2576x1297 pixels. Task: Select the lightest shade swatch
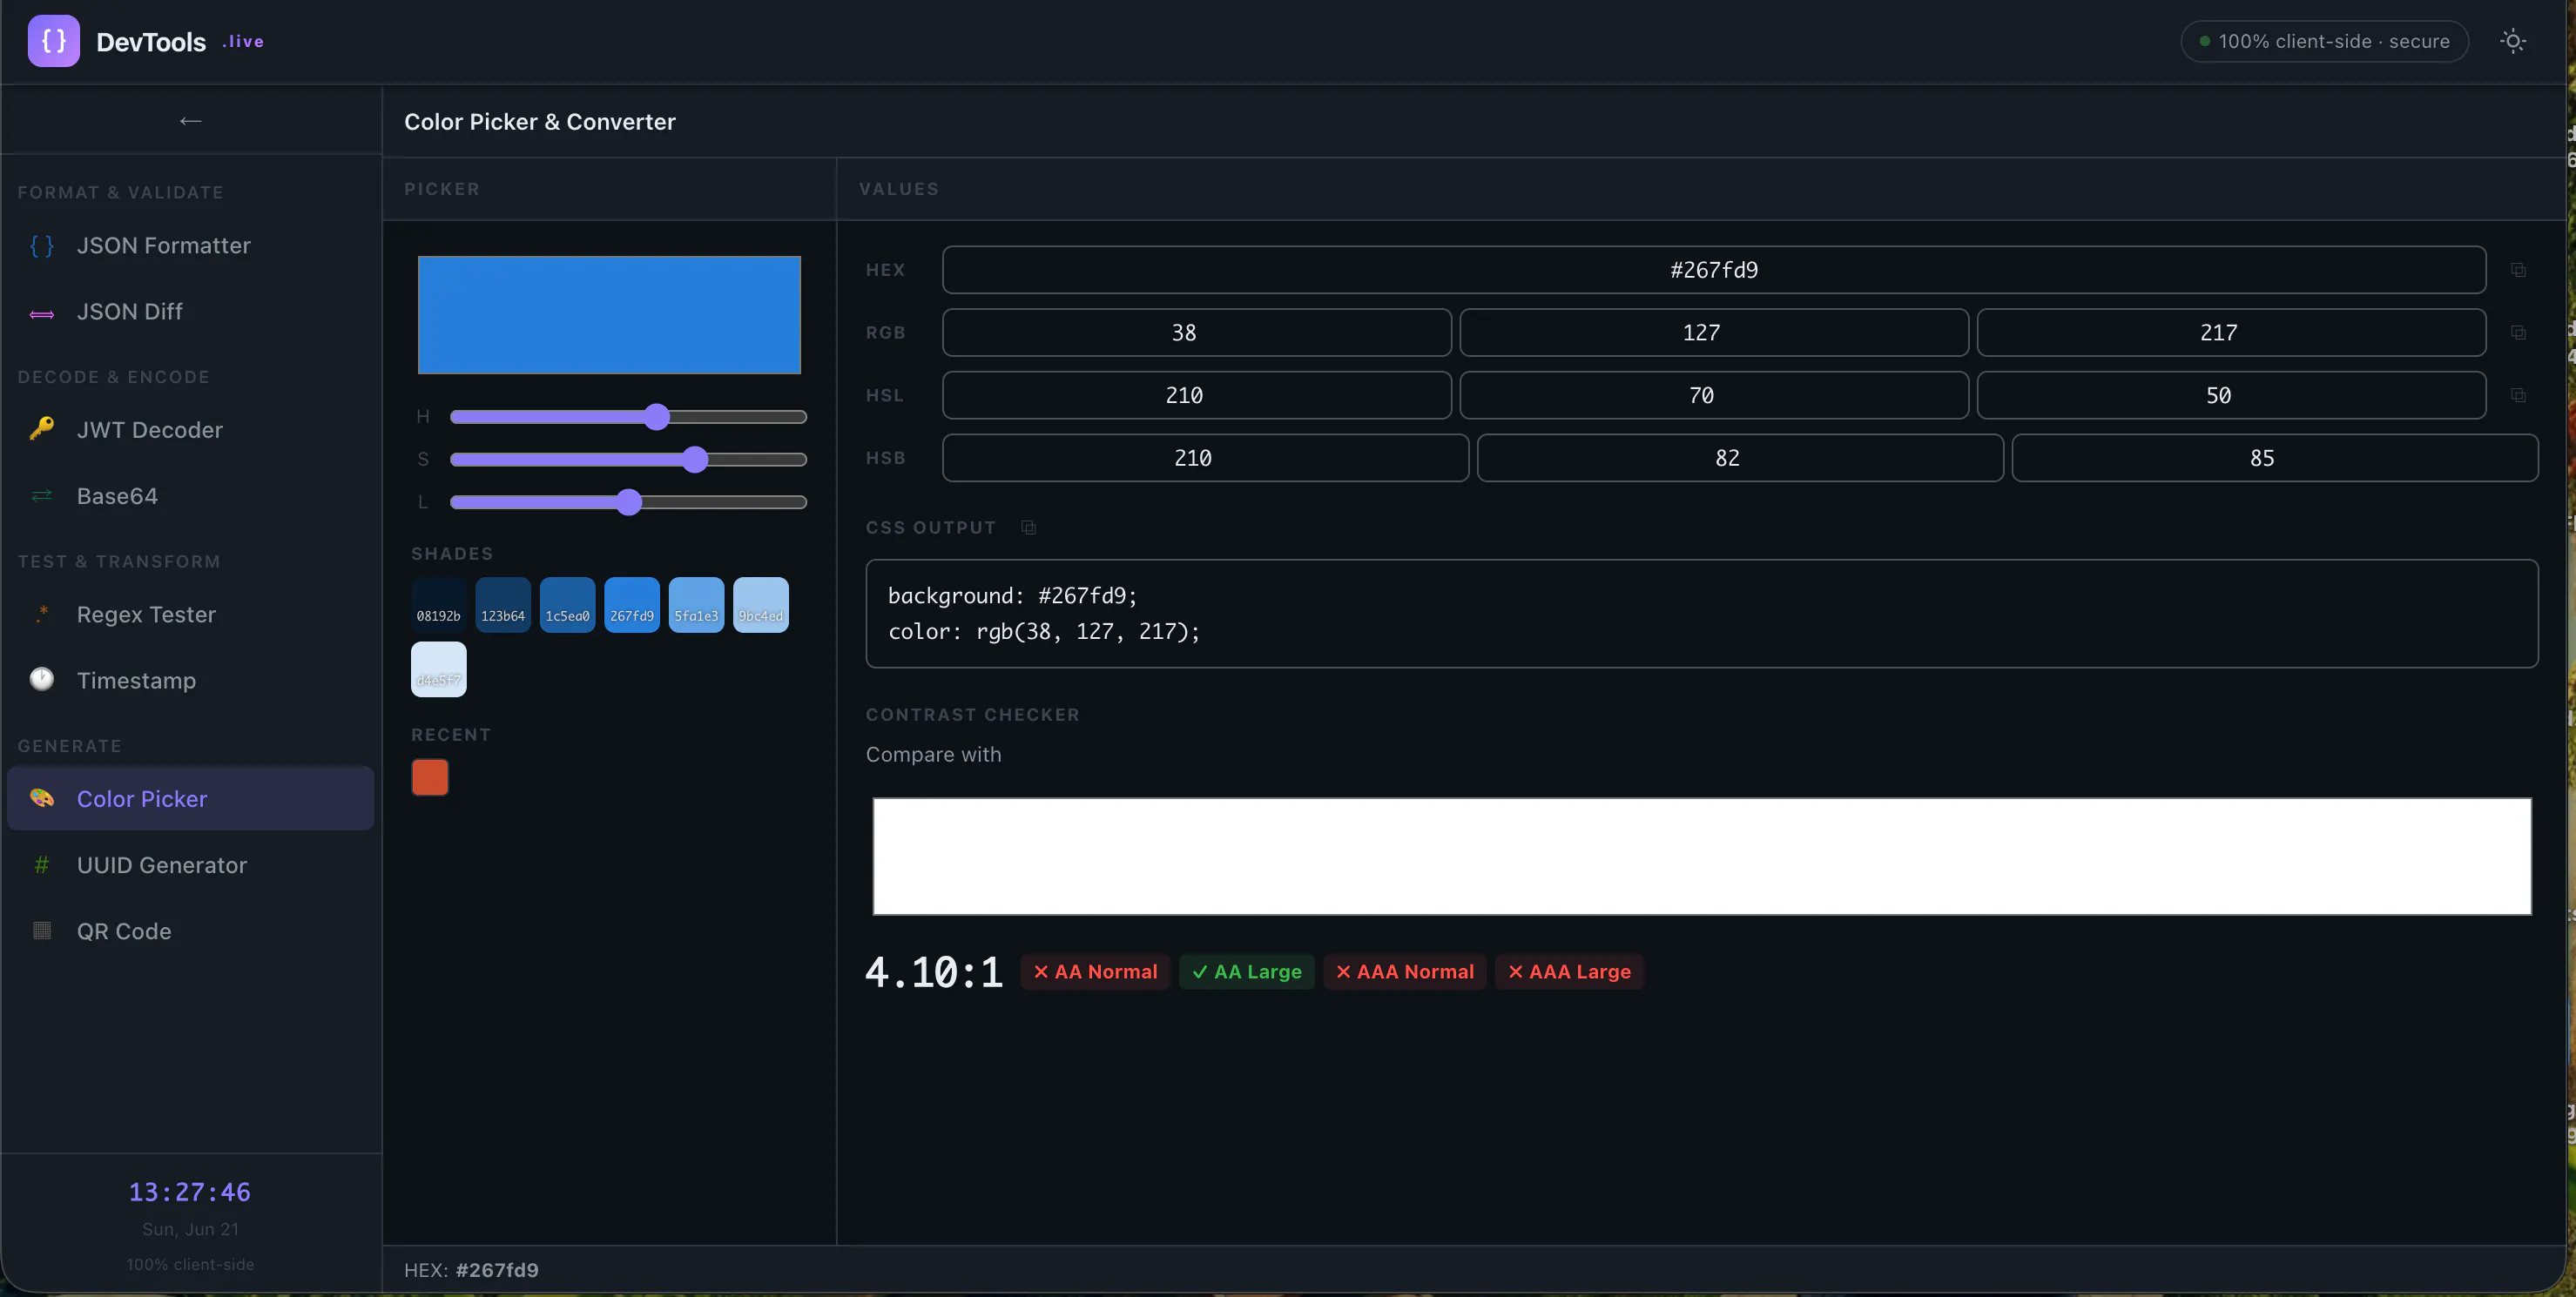[438, 669]
